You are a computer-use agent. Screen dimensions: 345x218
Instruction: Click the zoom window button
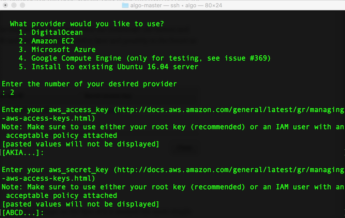(x=22, y=5)
